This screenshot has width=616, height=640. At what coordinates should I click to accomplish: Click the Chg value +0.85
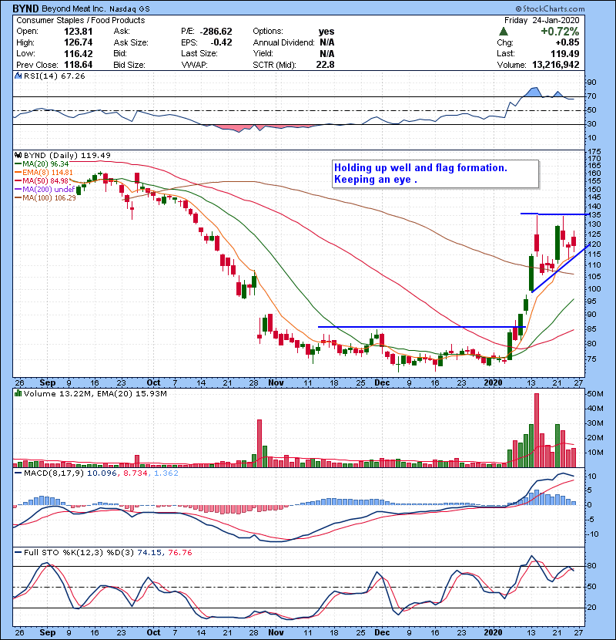point(567,42)
